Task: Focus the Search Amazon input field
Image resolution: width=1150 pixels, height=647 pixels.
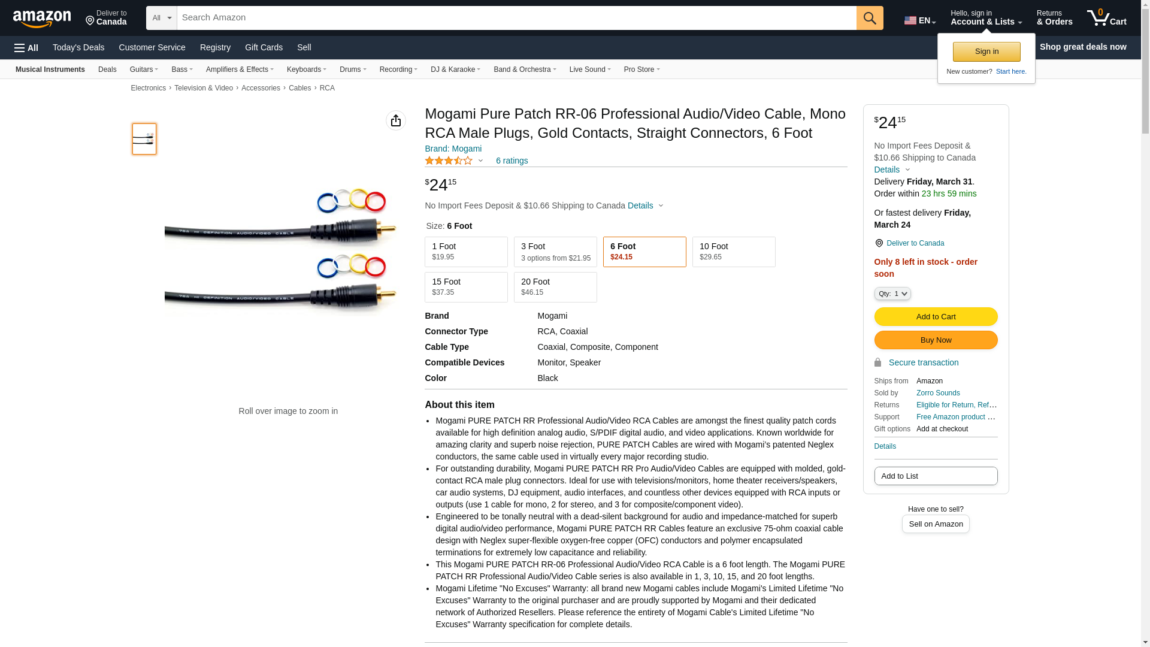Action: [516, 18]
